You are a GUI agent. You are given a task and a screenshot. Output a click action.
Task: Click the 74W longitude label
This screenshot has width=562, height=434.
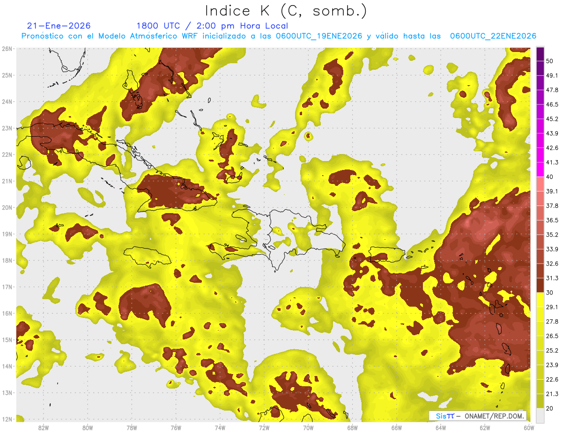(x=220, y=427)
